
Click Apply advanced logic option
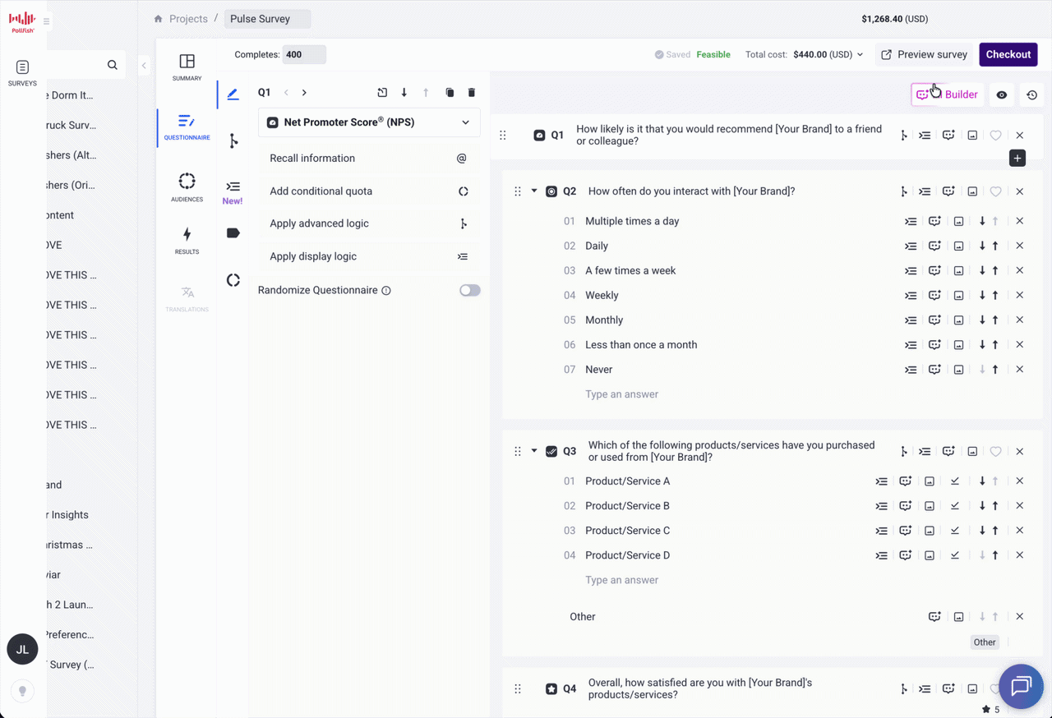coord(369,223)
